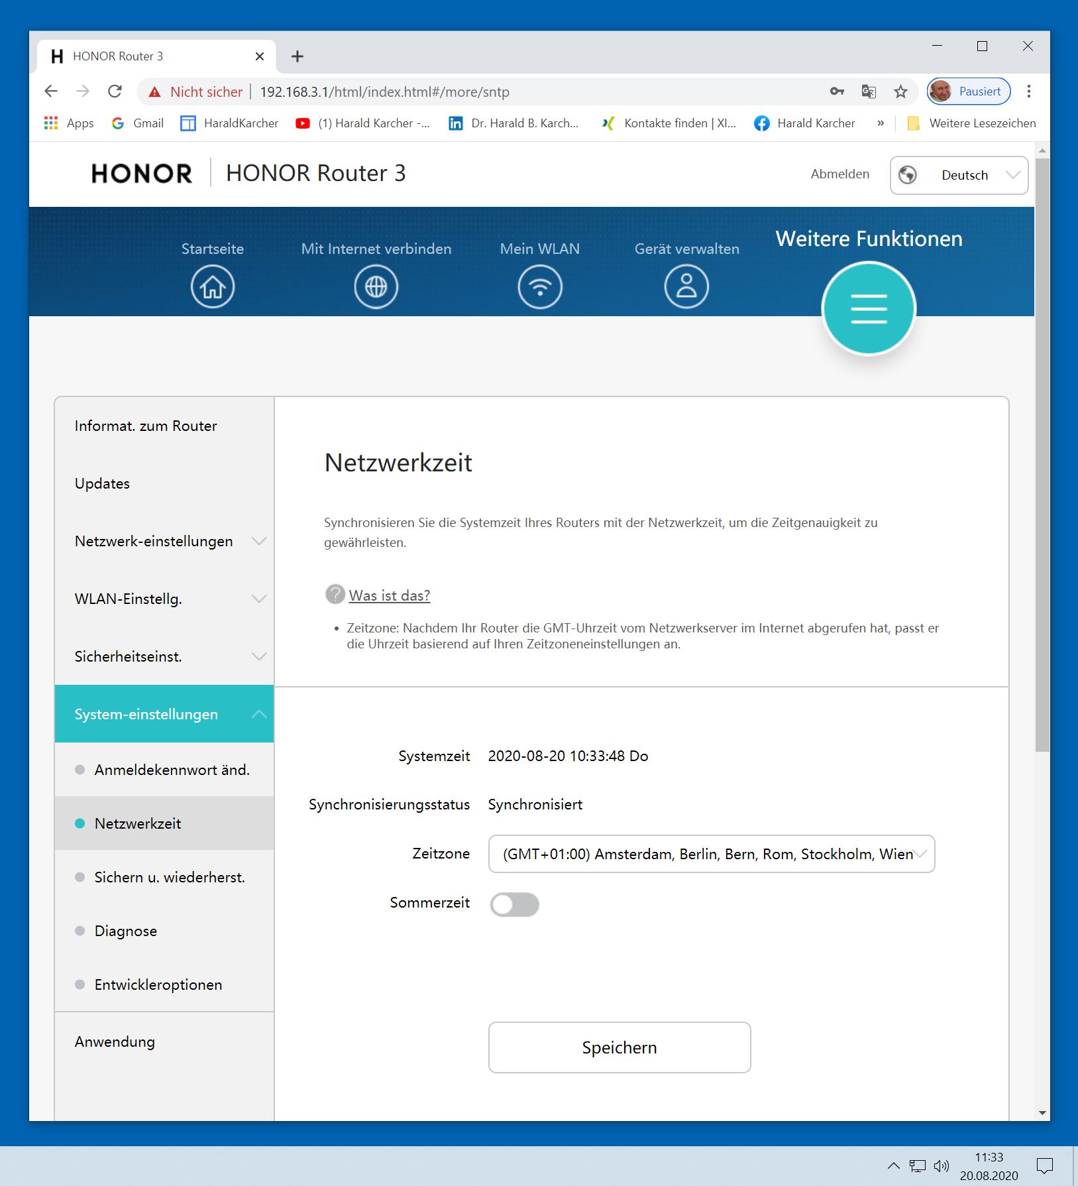Click the Mit Internet verbinden globe icon
1078x1186 pixels.
point(376,287)
